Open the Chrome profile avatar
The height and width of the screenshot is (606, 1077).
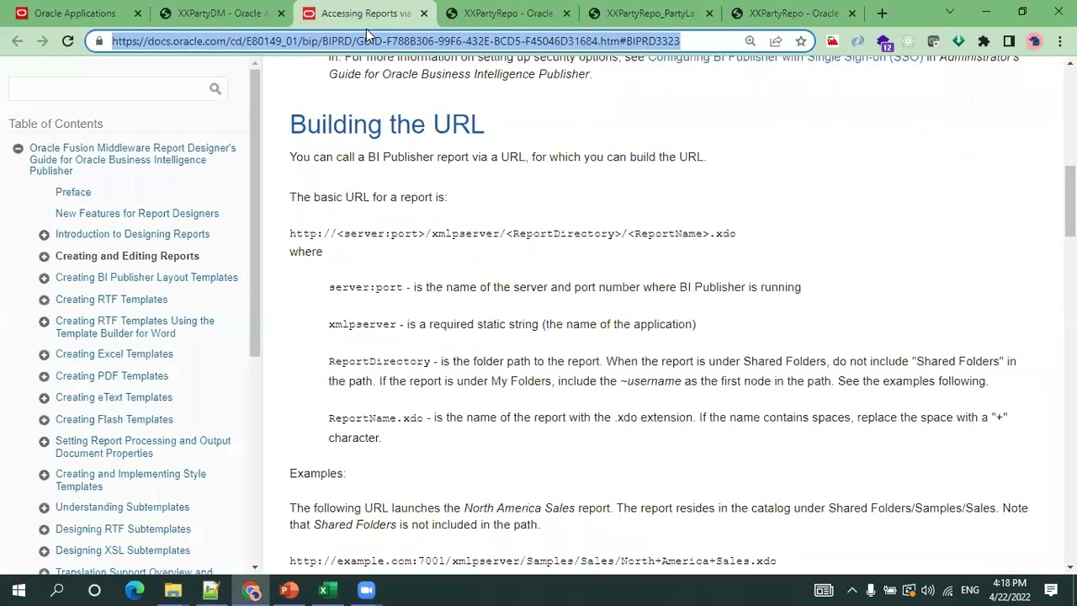pyautogui.click(x=1034, y=41)
